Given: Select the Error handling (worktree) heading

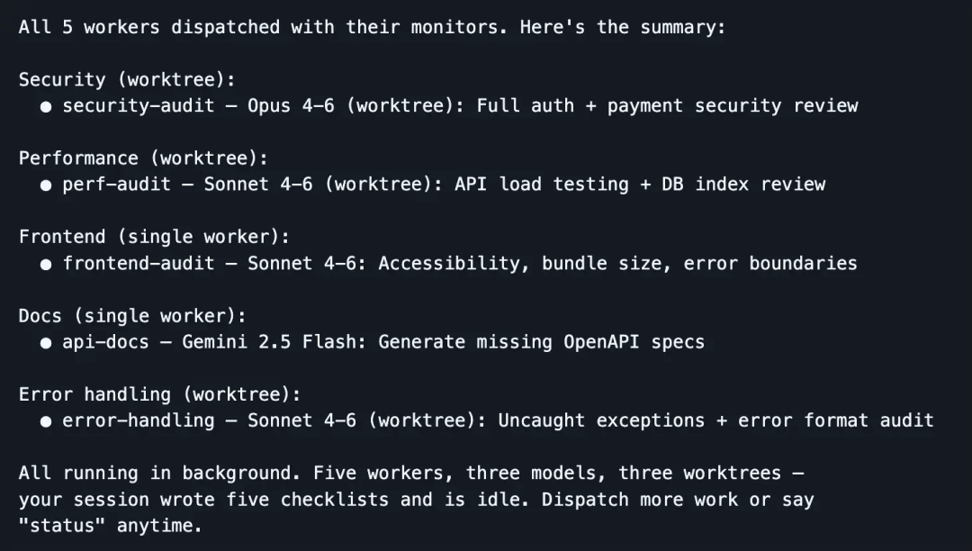Looking at the screenshot, I should [x=160, y=395].
